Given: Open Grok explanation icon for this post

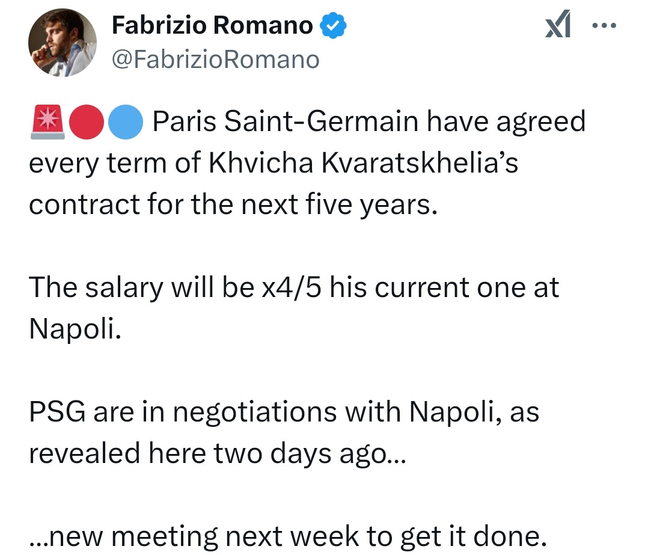Looking at the screenshot, I should 557,27.
